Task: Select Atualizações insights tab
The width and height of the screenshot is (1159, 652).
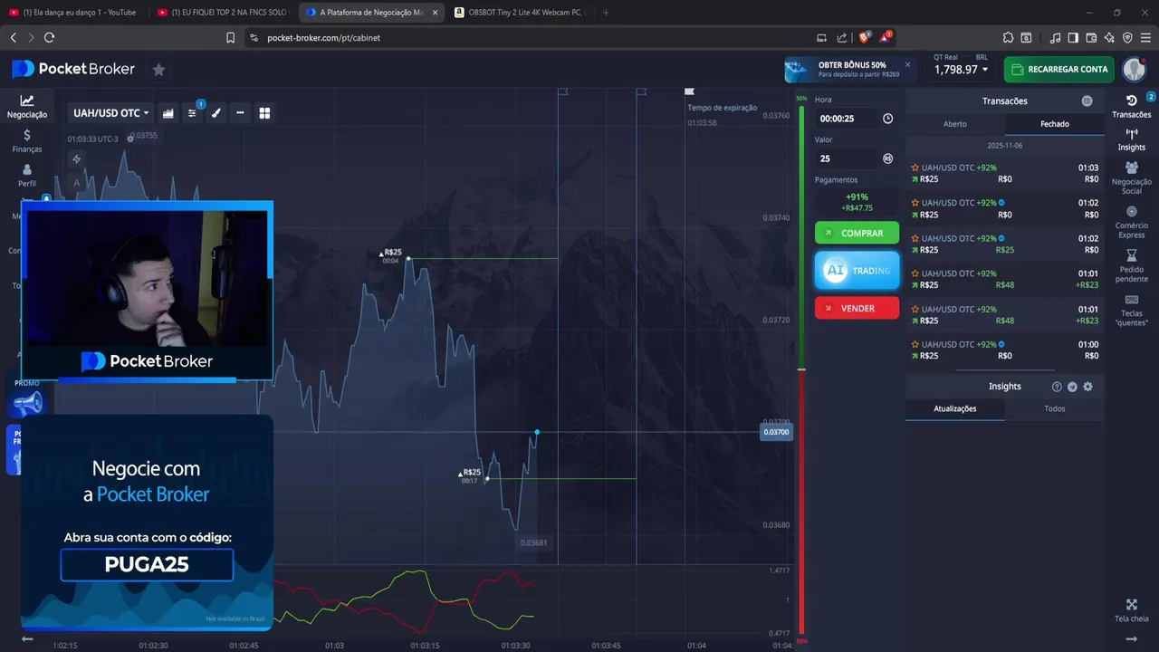Action: click(955, 408)
